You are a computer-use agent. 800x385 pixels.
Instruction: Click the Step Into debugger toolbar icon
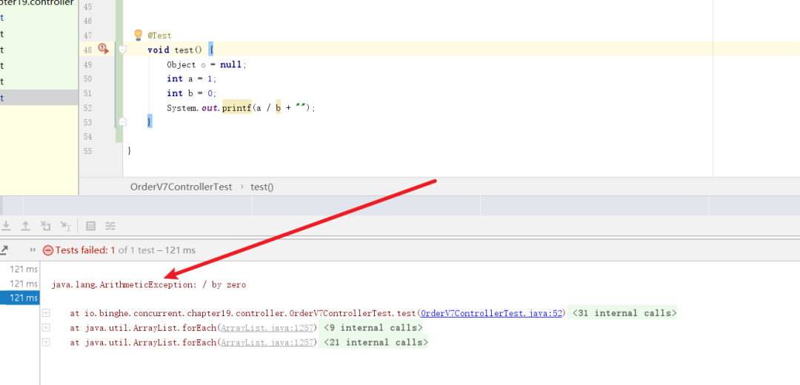tap(6, 226)
